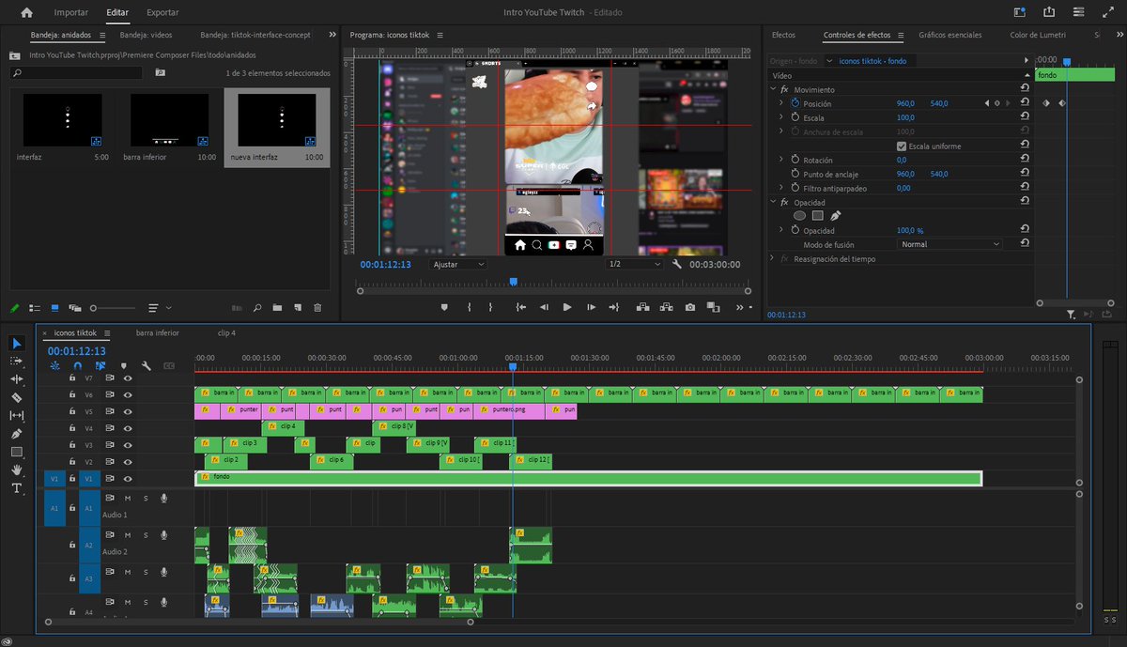This screenshot has height=647, width=1127.
Task: Select the Track Select Forward tool
Action: coord(17,361)
